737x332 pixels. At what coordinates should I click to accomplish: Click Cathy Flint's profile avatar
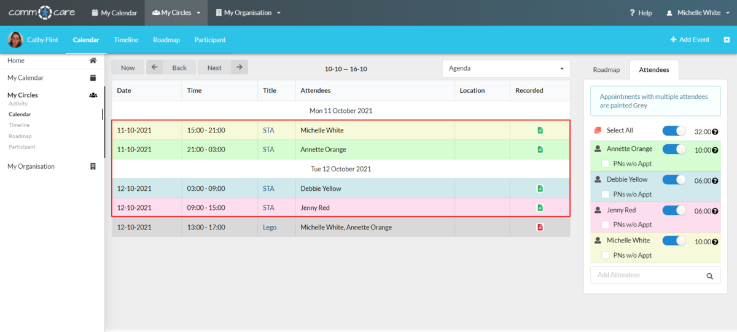tap(15, 40)
